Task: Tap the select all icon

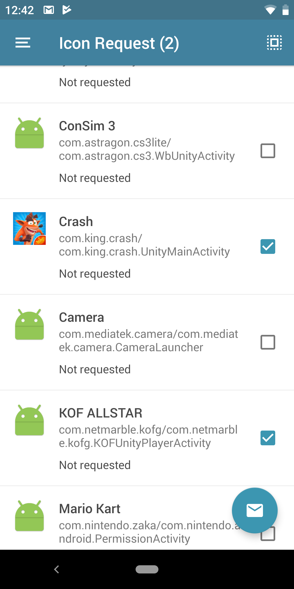Action: (274, 43)
